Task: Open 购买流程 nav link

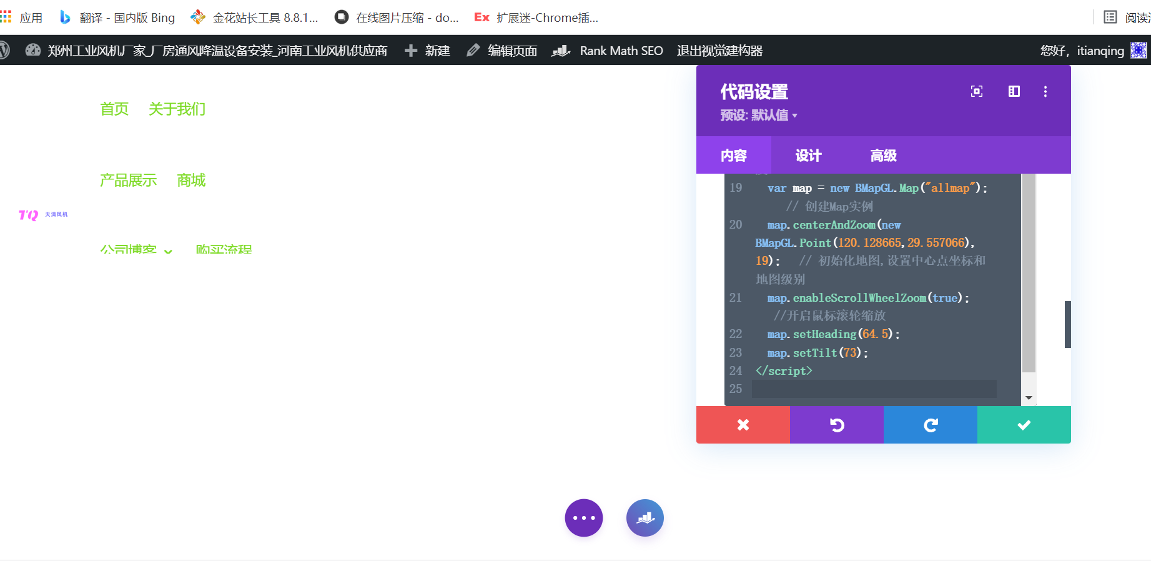Action: pyautogui.click(x=224, y=249)
